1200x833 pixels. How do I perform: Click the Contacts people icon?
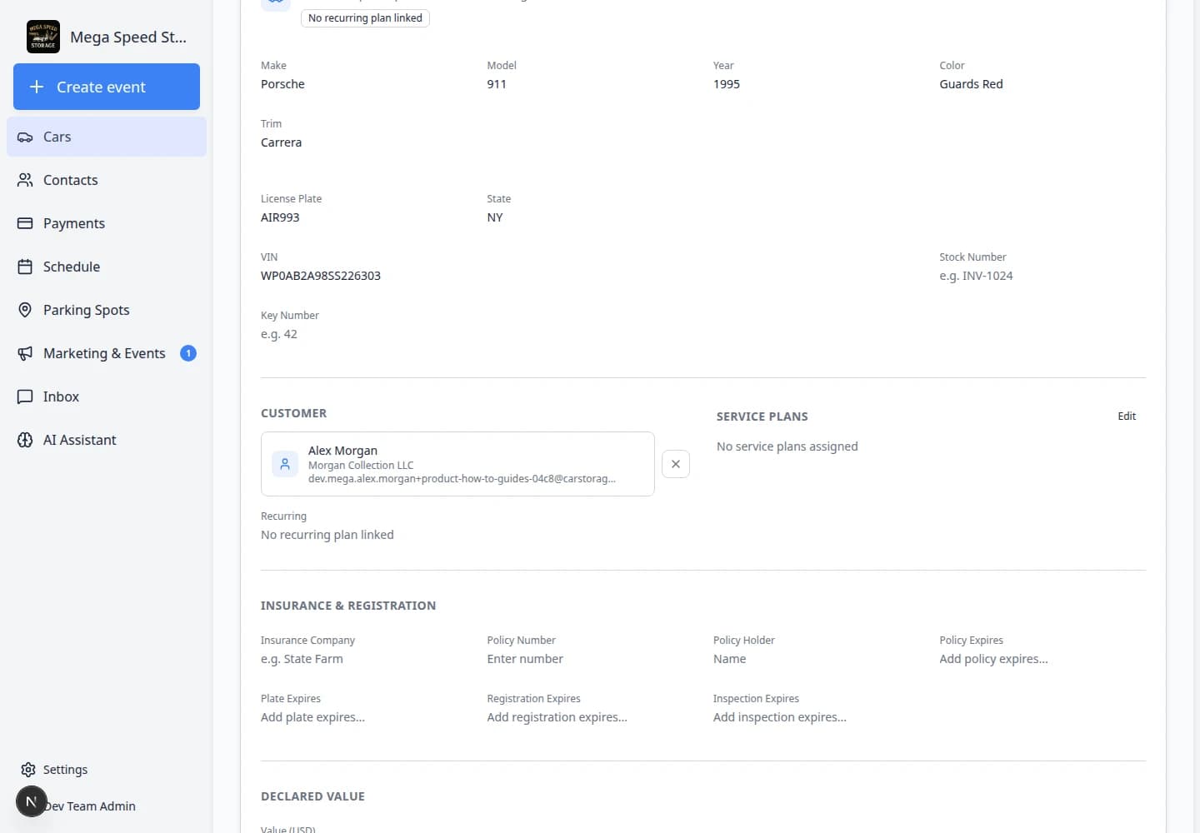pos(25,180)
